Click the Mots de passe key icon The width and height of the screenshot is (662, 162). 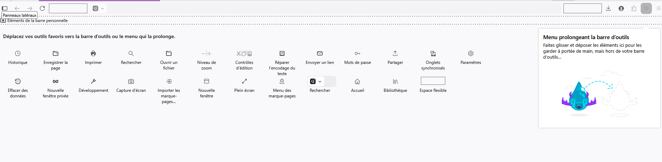[x=358, y=53]
